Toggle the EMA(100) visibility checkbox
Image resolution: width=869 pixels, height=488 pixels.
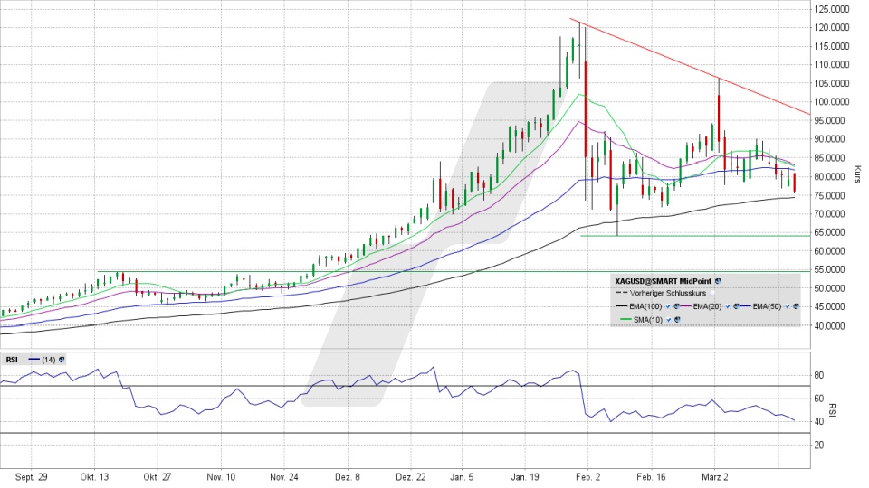668,306
